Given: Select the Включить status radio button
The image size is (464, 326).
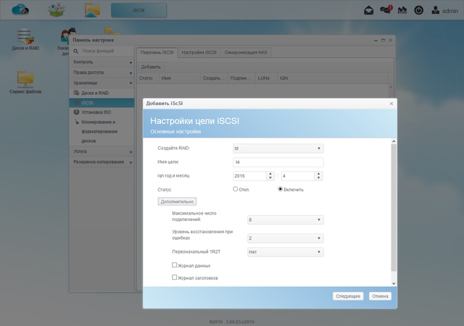Looking at the screenshot, I should point(281,189).
